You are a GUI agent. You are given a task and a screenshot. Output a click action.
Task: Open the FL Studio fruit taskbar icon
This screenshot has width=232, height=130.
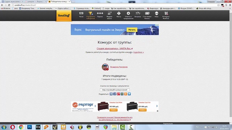coord(80,127)
